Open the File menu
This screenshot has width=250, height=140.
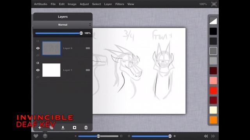tap(53, 4)
